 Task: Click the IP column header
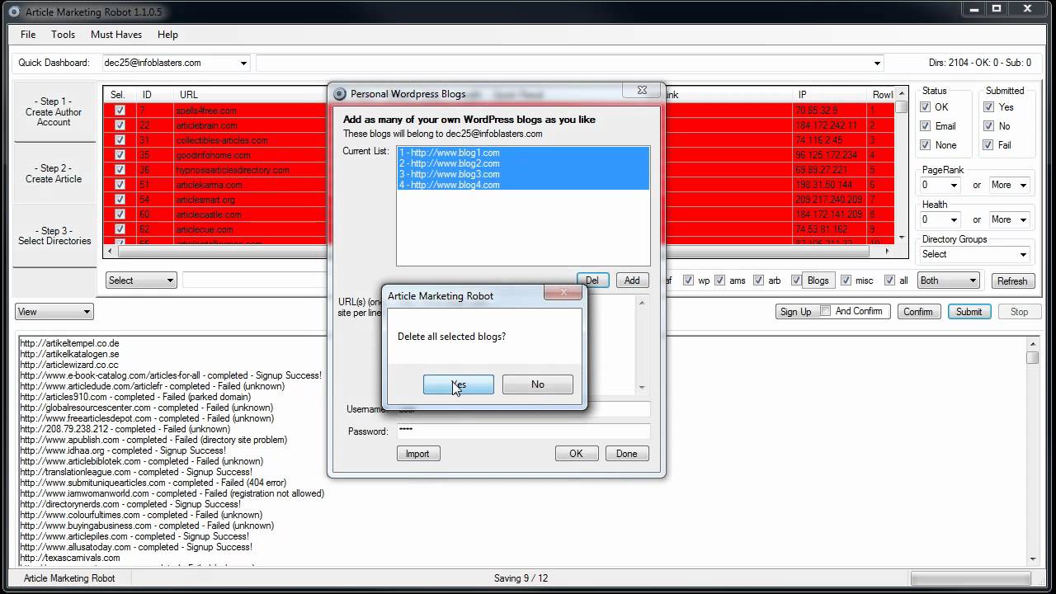(x=830, y=95)
